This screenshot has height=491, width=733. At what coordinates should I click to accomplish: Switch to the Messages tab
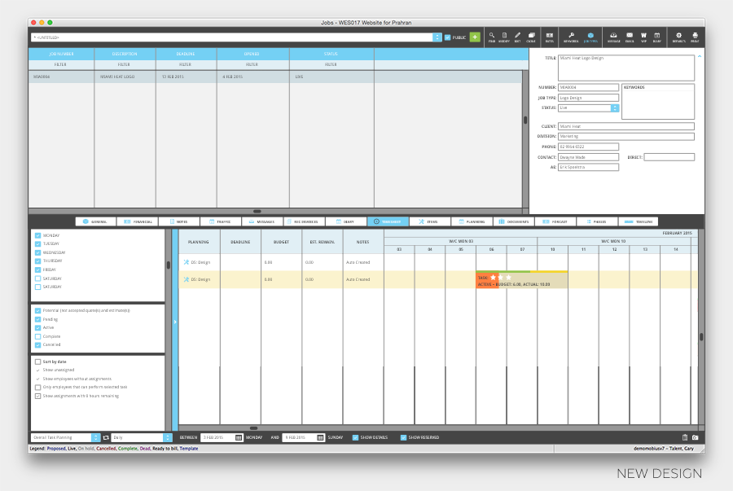pyautogui.click(x=262, y=221)
